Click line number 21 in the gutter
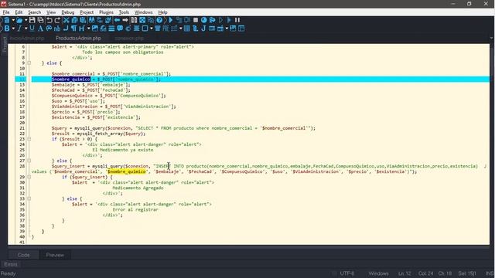The height and width of the screenshot is (278, 495). (x=22, y=128)
